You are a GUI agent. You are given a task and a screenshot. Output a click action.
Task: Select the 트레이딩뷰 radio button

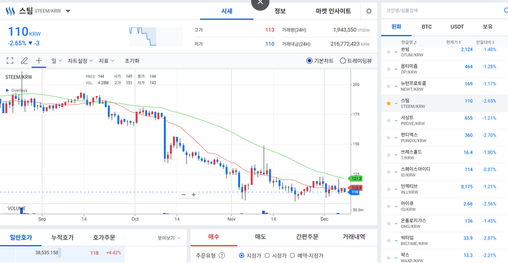[x=343, y=61]
